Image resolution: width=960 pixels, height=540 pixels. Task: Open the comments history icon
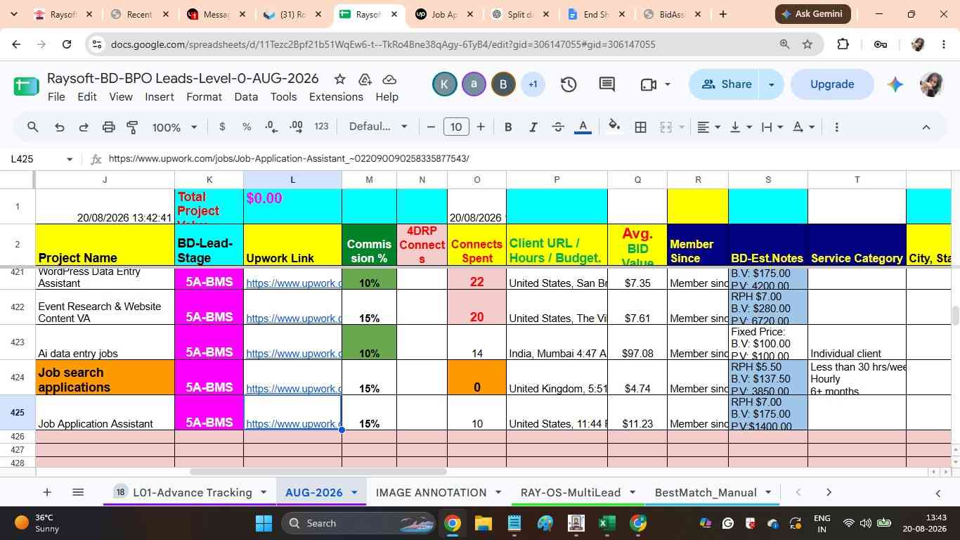click(x=607, y=84)
